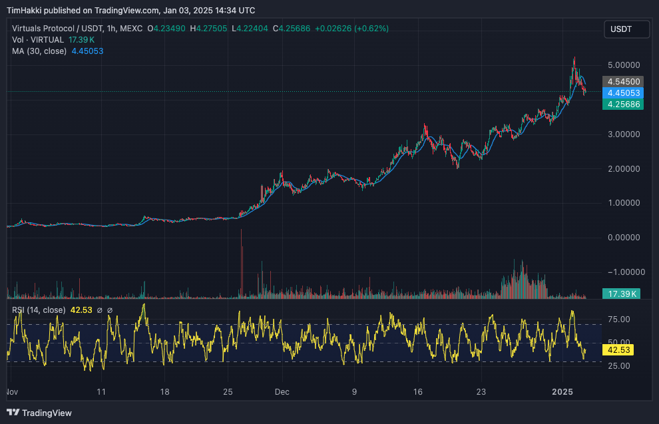
Task: Click the blue MA value 4.45053 price tag
Action: [x=623, y=93]
